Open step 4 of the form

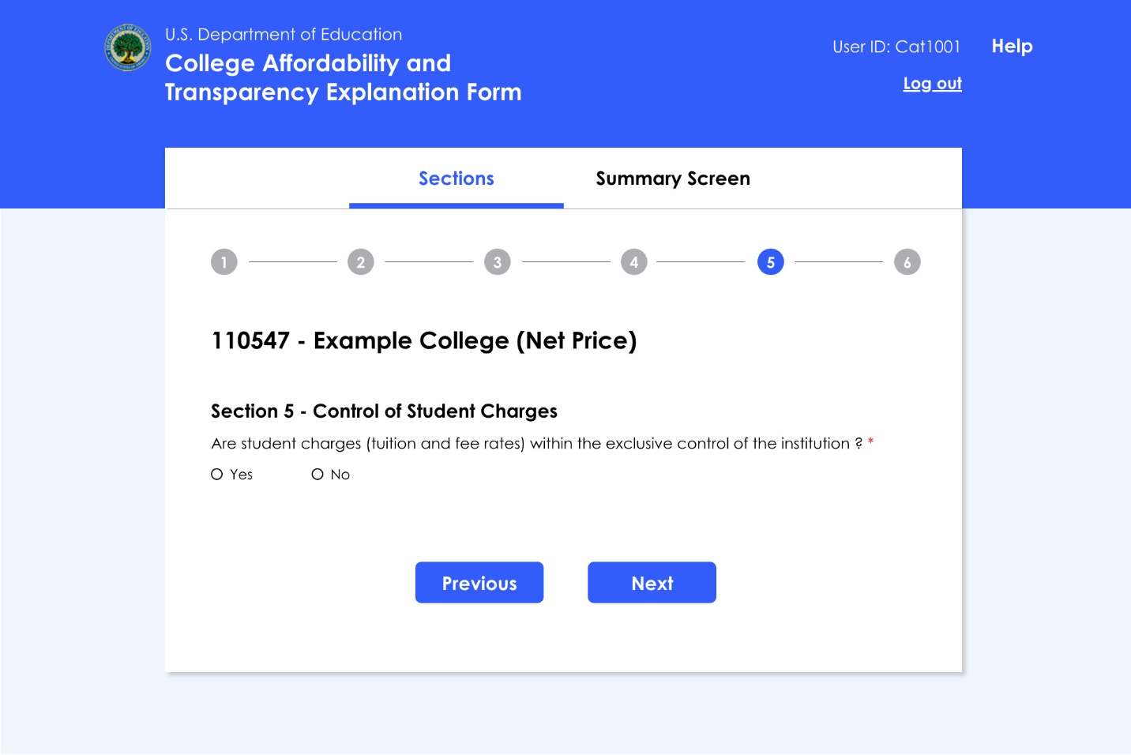634,262
